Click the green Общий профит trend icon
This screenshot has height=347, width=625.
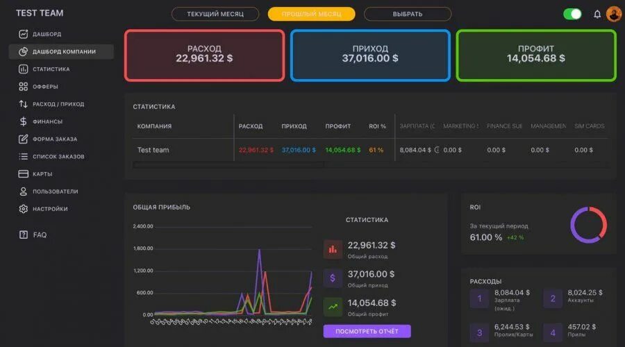[x=333, y=307]
